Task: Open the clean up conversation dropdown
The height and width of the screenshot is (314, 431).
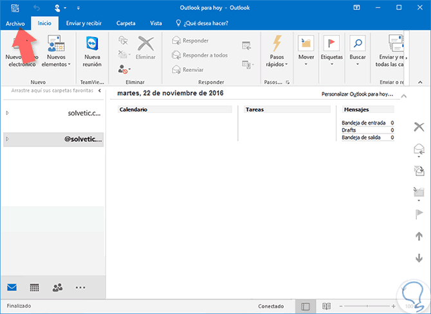Action: tap(124, 54)
